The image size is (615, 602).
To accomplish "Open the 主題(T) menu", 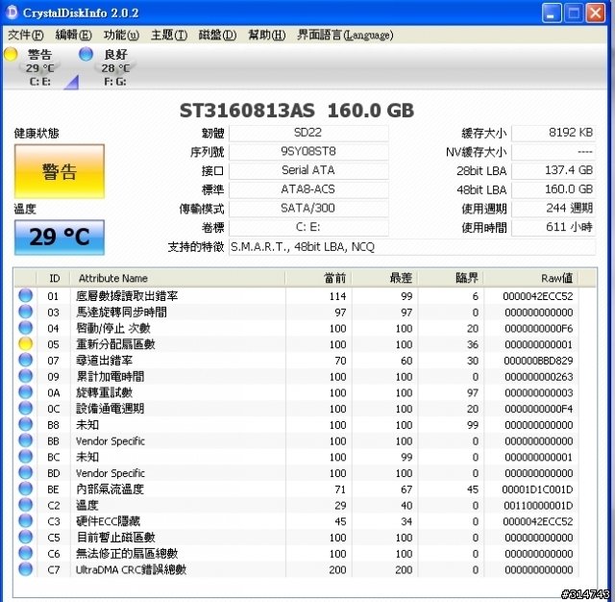I will (x=169, y=35).
